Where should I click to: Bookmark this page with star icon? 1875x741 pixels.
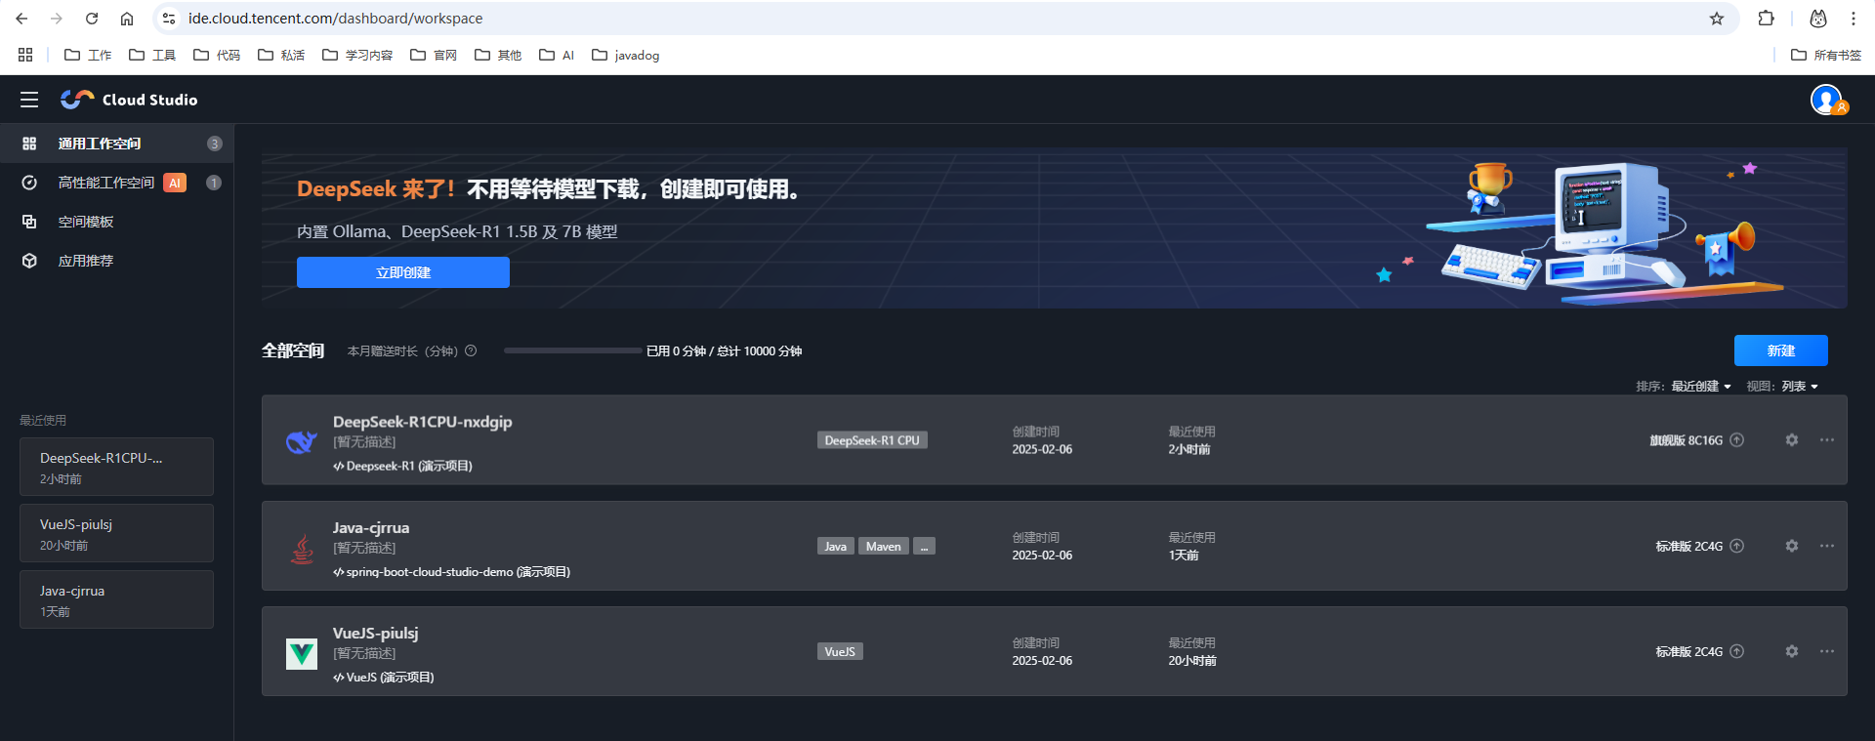(x=1717, y=19)
